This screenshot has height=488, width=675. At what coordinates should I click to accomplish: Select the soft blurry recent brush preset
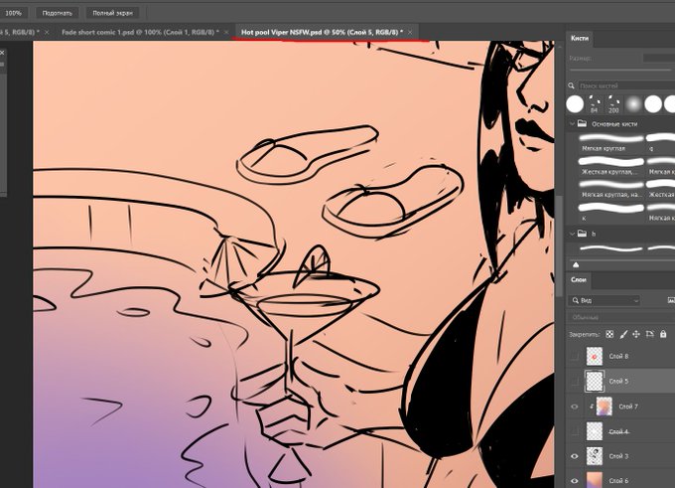[x=633, y=104]
